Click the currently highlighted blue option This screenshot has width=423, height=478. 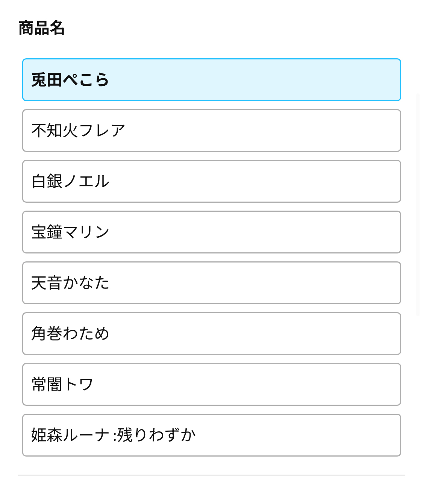click(211, 80)
